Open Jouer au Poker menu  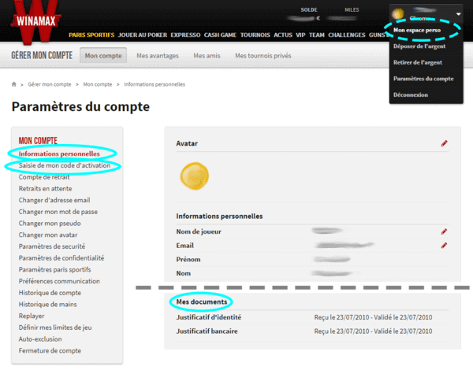143,35
